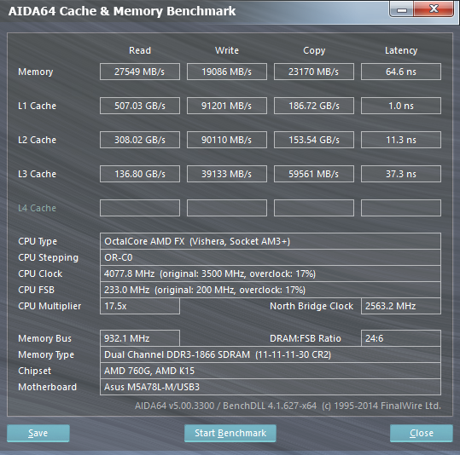Click the CPU Stepping value OR-C0
The image size is (460, 455).
[271, 257]
